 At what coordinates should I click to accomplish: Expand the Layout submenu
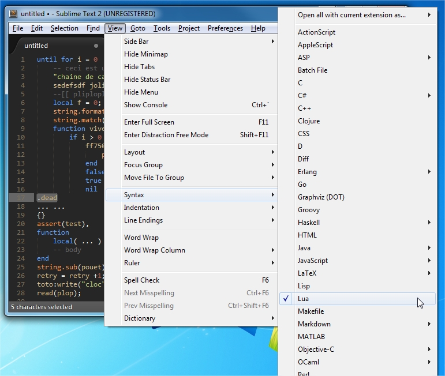(x=191, y=152)
